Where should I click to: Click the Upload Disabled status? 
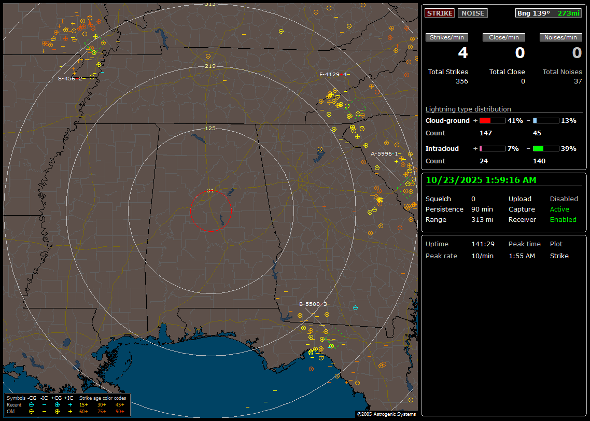[564, 199]
